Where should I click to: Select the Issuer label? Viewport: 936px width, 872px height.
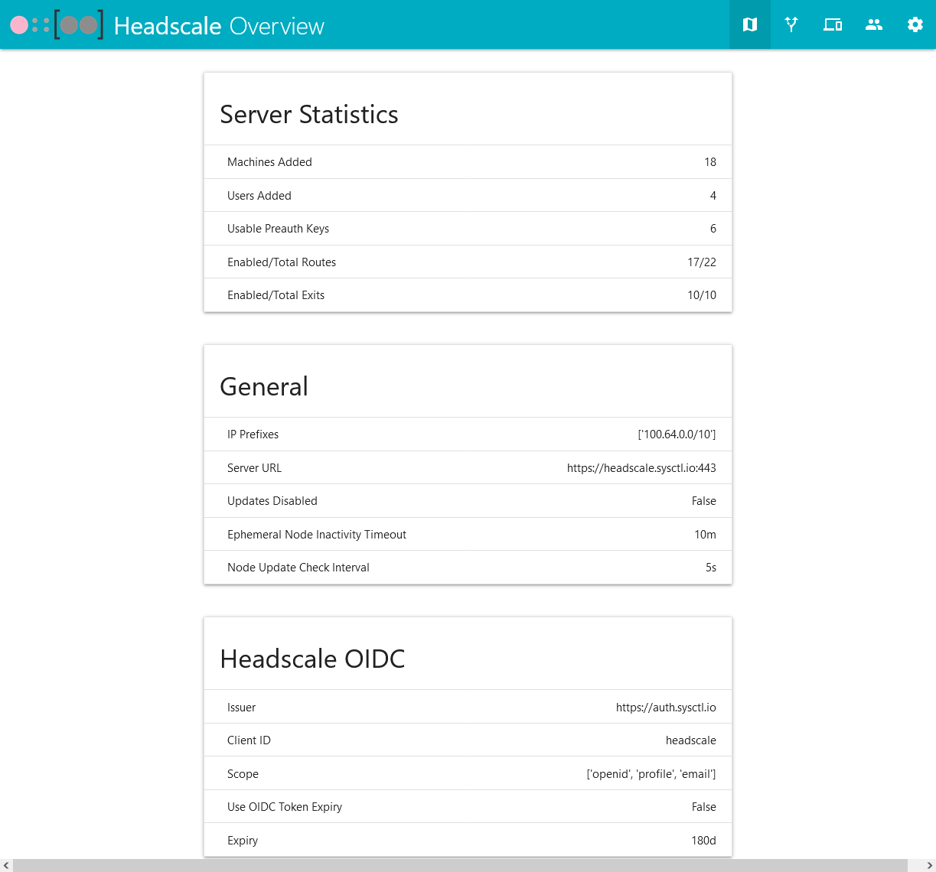(x=241, y=708)
